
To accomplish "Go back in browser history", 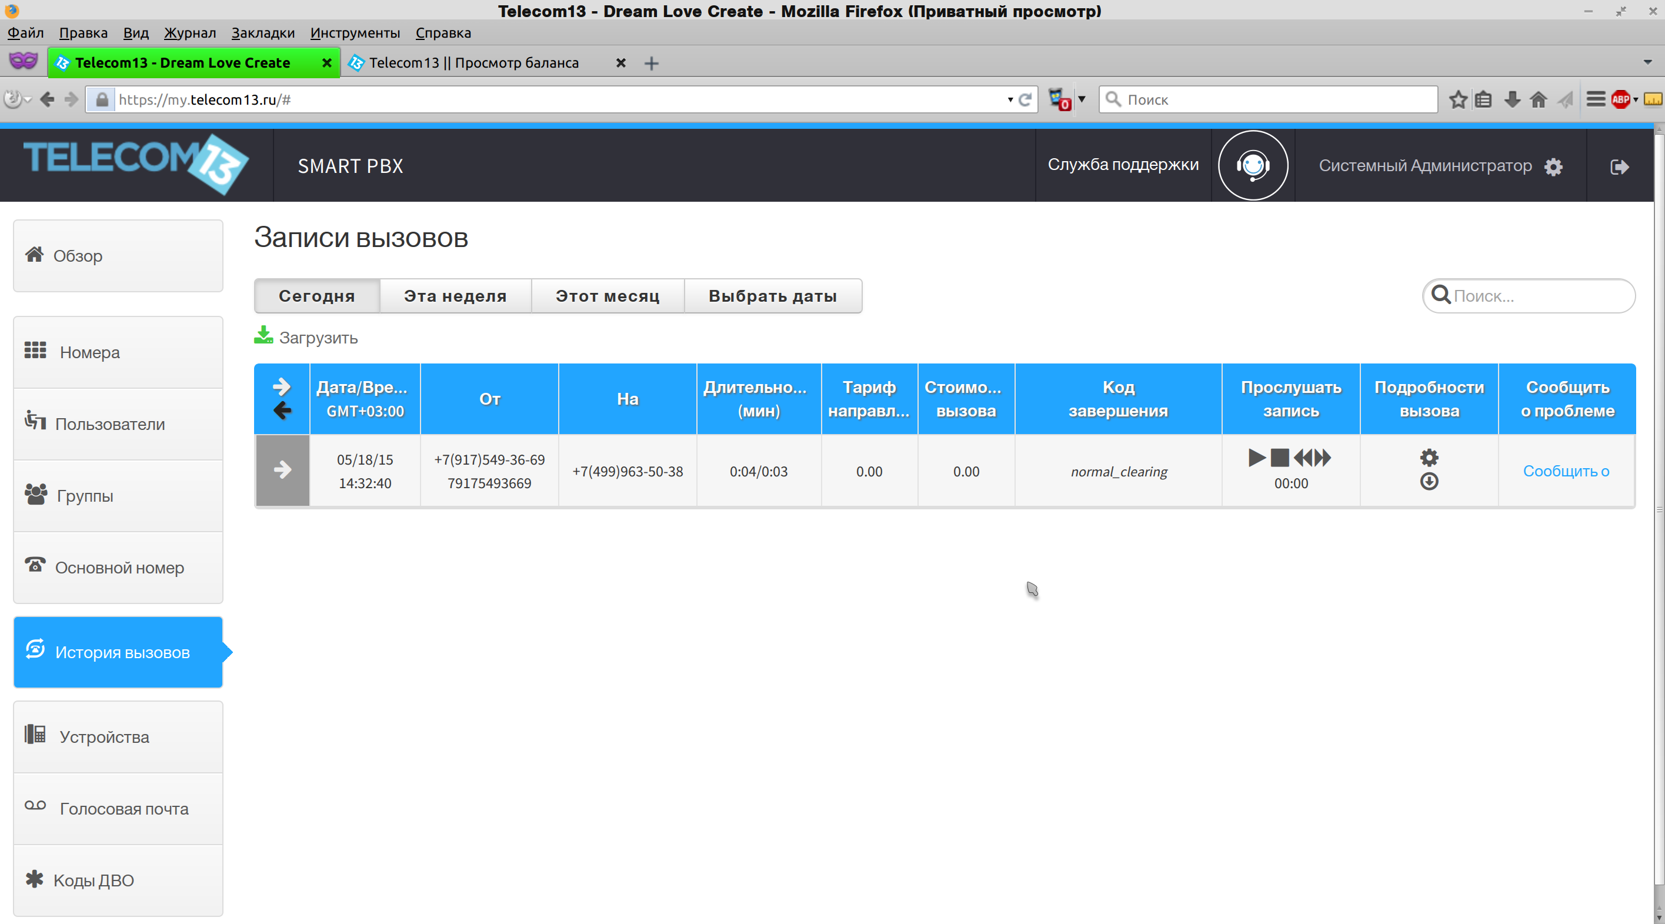I will click(x=47, y=99).
